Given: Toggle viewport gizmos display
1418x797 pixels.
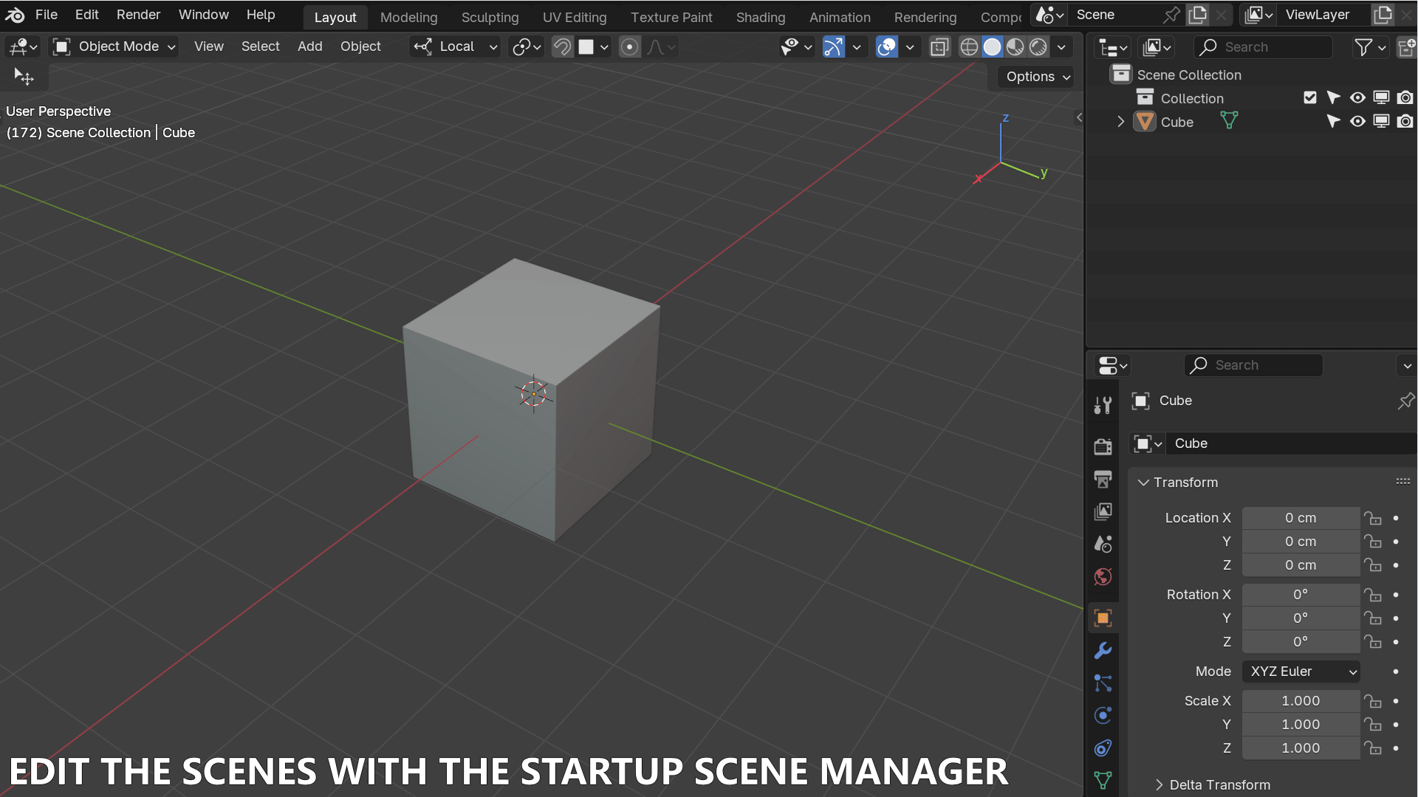Looking at the screenshot, I should (833, 46).
